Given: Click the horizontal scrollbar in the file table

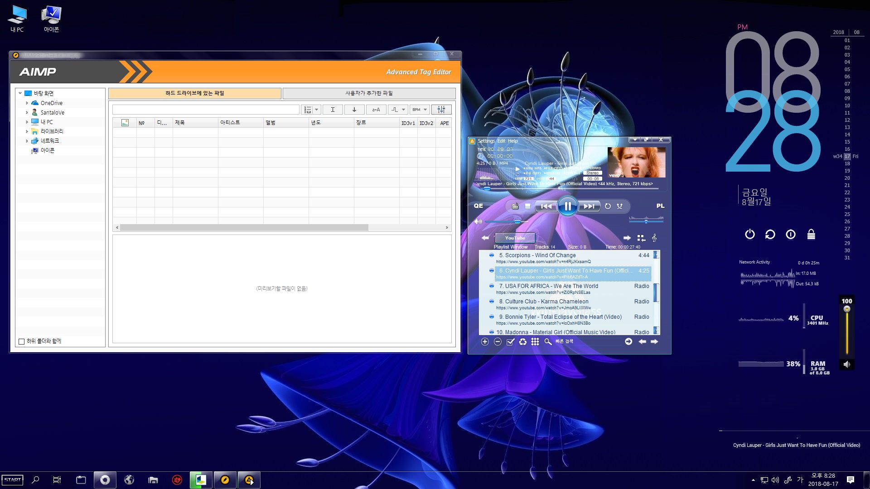Looking at the screenshot, I should pyautogui.click(x=244, y=228).
